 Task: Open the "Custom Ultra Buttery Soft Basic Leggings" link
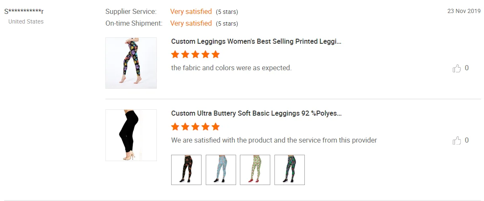tap(256, 114)
